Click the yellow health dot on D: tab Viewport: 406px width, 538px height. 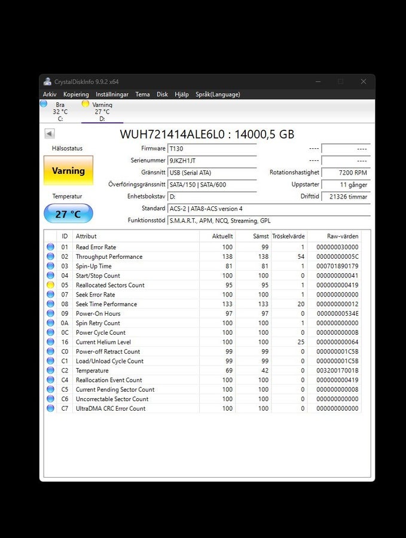point(86,103)
